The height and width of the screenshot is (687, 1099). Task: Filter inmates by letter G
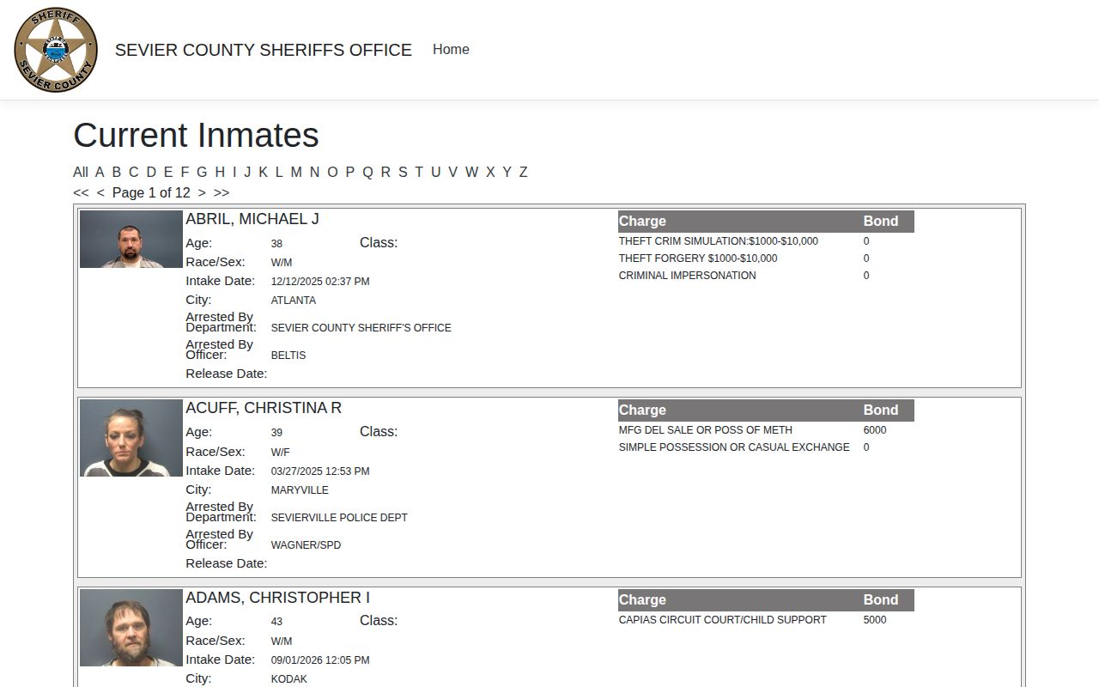tap(202, 172)
